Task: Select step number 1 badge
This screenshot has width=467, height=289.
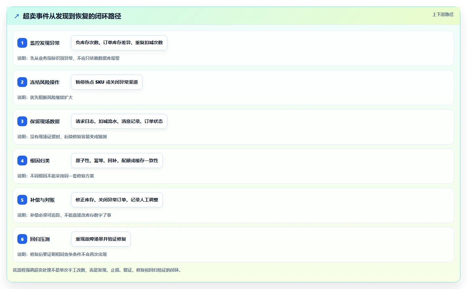Action: tap(22, 43)
